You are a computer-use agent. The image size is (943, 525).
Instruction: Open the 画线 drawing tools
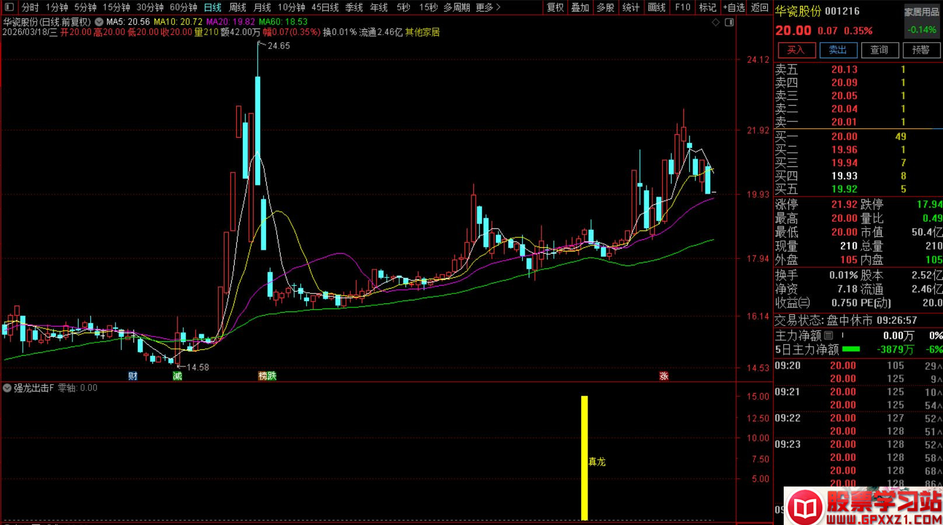pos(656,7)
